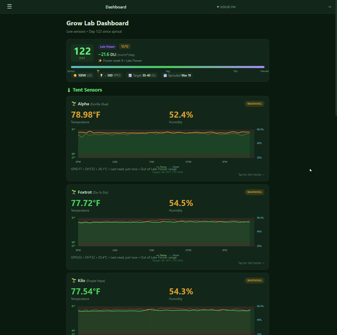This screenshot has height=335, width=337.
Task: Click the 'Target: 60-78°F / 25-45%' note under Alpha's chart
Action: pos(167,172)
